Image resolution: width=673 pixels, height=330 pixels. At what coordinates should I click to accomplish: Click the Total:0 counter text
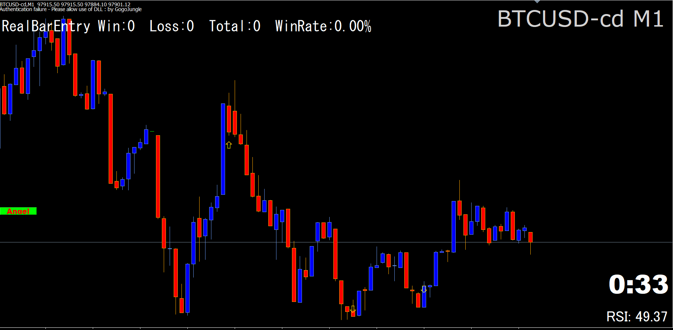tap(235, 26)
